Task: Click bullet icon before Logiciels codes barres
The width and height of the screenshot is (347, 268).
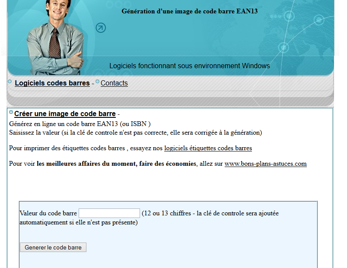Action: tap(10, 81)
